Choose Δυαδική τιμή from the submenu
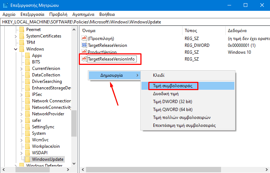 pos(188,94)
